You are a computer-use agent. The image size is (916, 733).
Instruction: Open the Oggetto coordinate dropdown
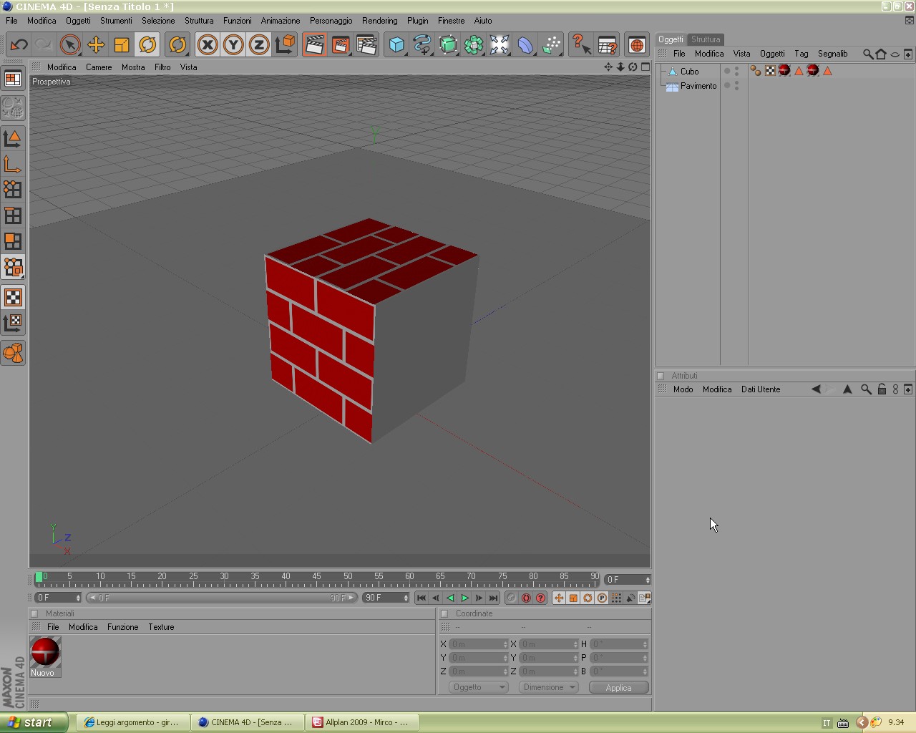tap(478, 687)
